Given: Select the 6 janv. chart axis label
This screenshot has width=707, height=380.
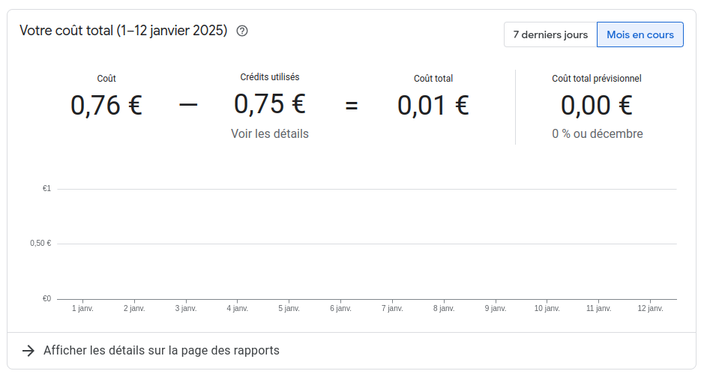Looking at the screenshot, I should 340,308.
